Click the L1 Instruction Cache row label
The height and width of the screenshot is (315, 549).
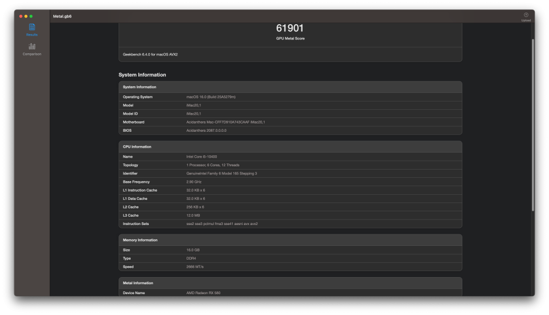[140, 190]
